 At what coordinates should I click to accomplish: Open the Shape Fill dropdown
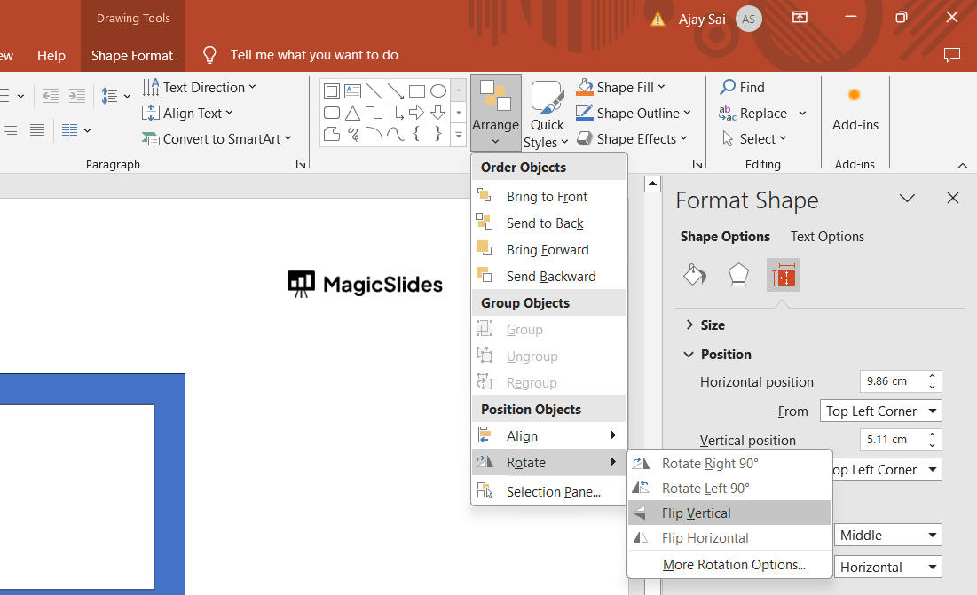[x=662, y=87]
